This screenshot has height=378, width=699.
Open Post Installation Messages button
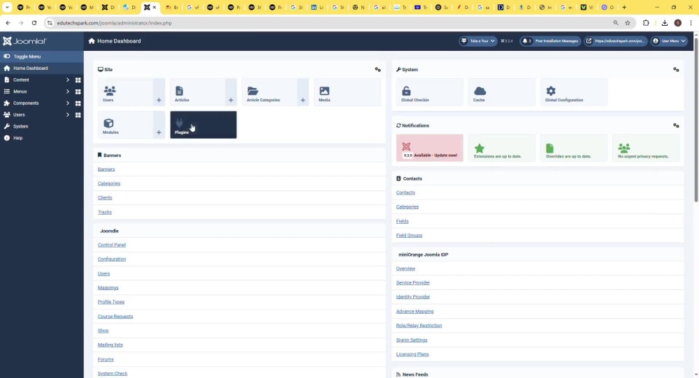click(x=550, y=41)
